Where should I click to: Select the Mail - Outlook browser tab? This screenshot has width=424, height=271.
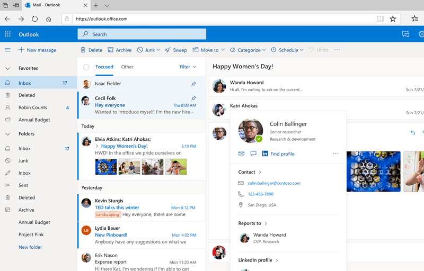(56, 5)
